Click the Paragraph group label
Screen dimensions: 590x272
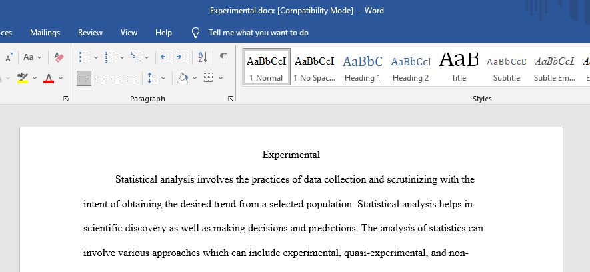(147, 99)
